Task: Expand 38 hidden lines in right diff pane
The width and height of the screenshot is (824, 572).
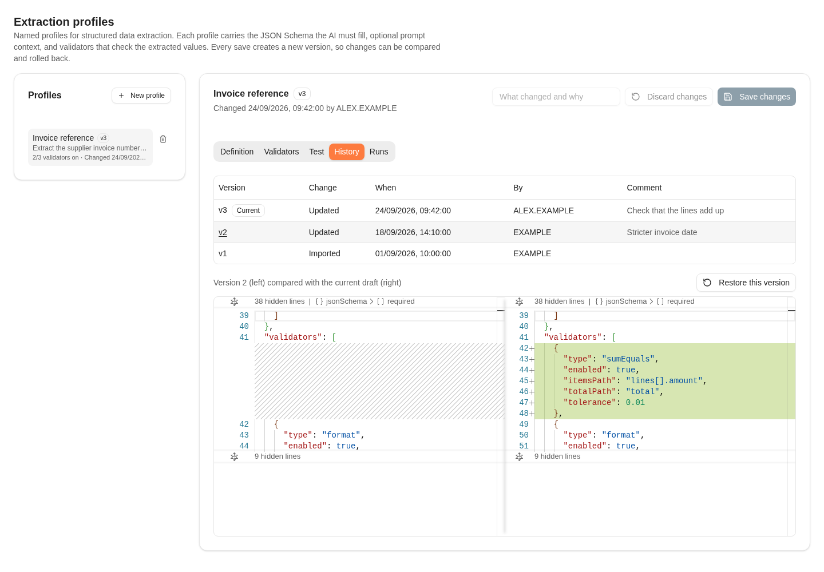Action: (x=519, y=301)
